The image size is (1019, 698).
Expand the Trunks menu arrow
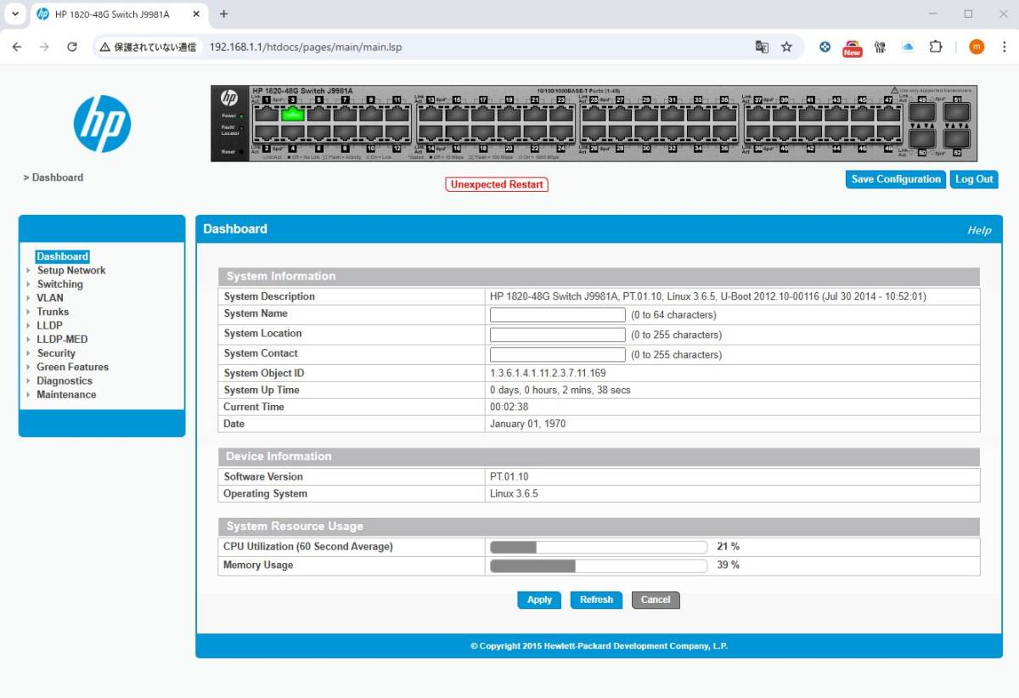[28, 312]
